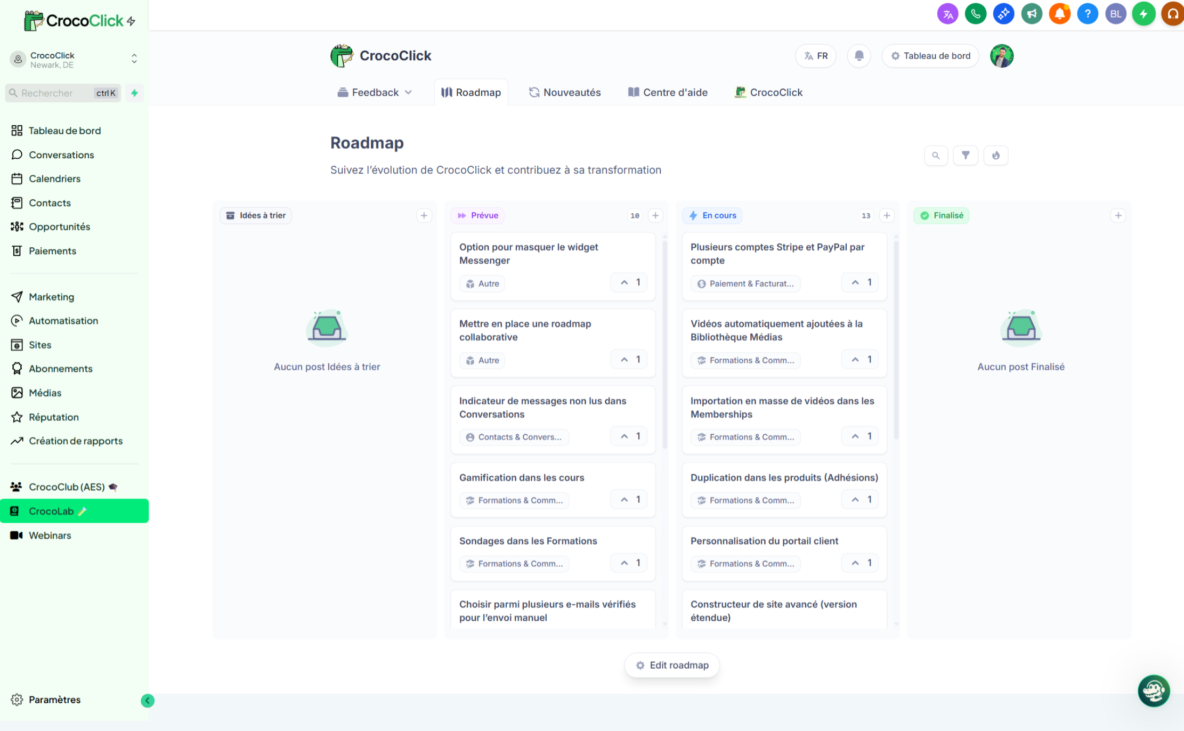1184x731 pixels.
Task: Switch to the Roadmap tab
Action: tap(471, 93)
